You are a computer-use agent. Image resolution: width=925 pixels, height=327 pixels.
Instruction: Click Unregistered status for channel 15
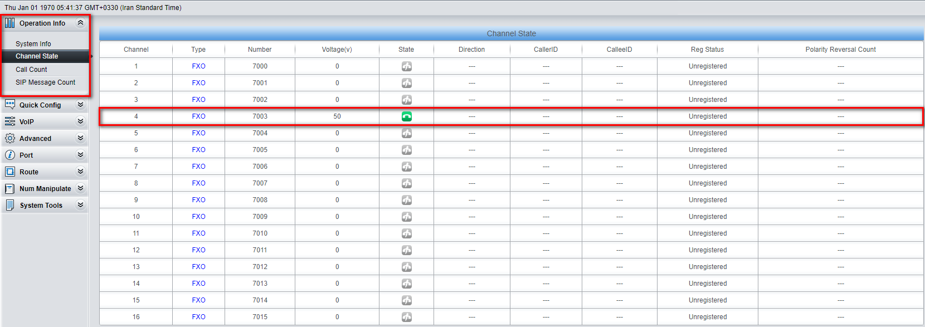[708, 300]
